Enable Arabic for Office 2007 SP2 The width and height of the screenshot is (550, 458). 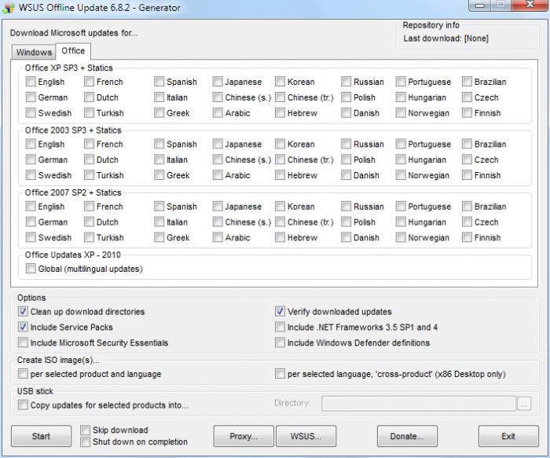pyautogui.click(x=218, y=237)
